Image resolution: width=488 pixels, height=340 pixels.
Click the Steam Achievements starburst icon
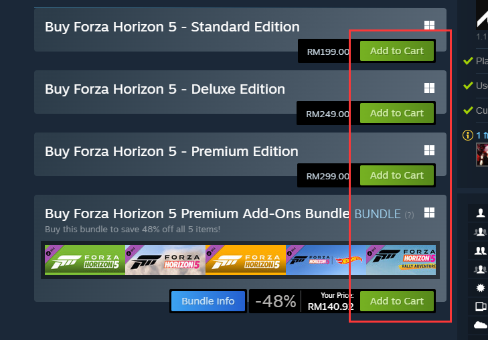480,288
